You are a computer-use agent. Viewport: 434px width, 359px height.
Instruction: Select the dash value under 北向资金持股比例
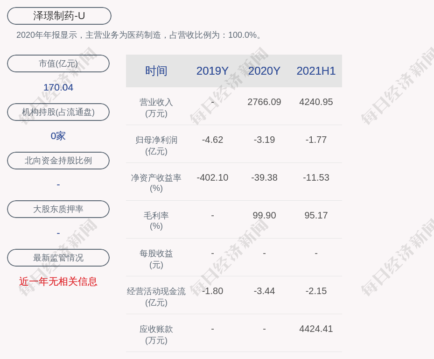(x=58, y=184)
